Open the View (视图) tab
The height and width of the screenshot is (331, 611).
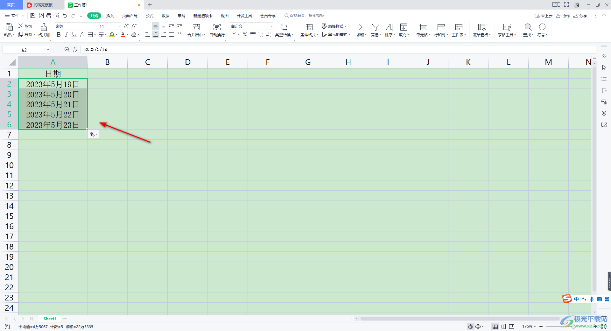coord(225,16)
